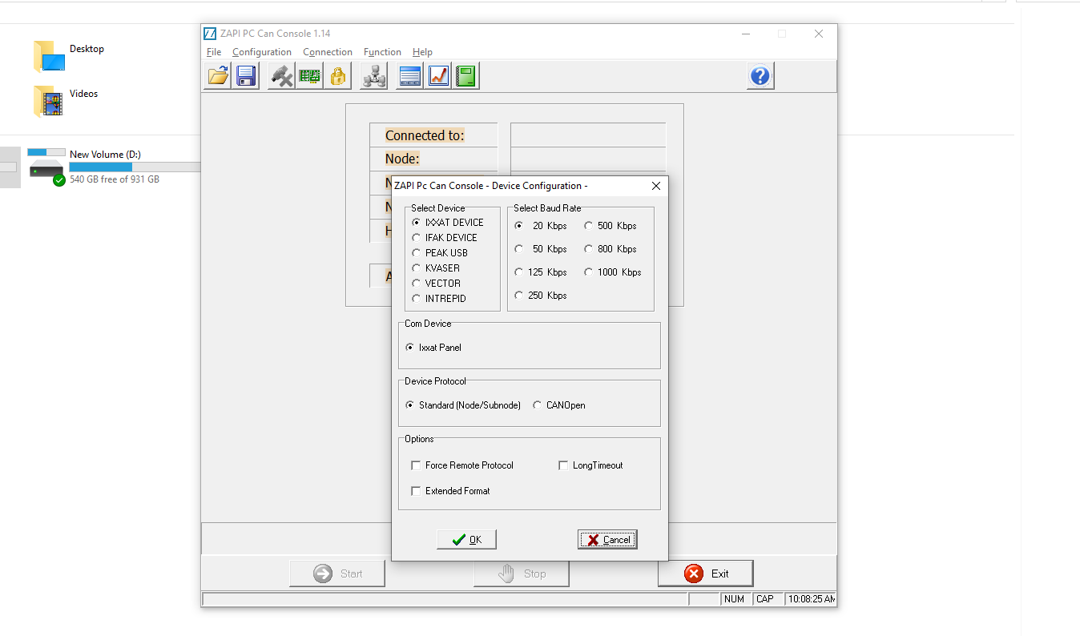Click the floppy disk save icon
Image resolution: width=1080 pixels, height=636 pixels.
coord(246,76)
